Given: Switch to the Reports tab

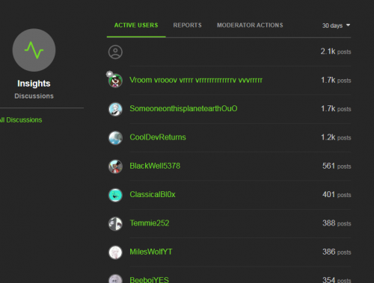Looking at the screenshot, I should point(187,25).
